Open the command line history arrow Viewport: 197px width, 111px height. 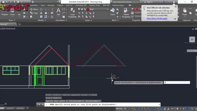(x=159, y=105)
